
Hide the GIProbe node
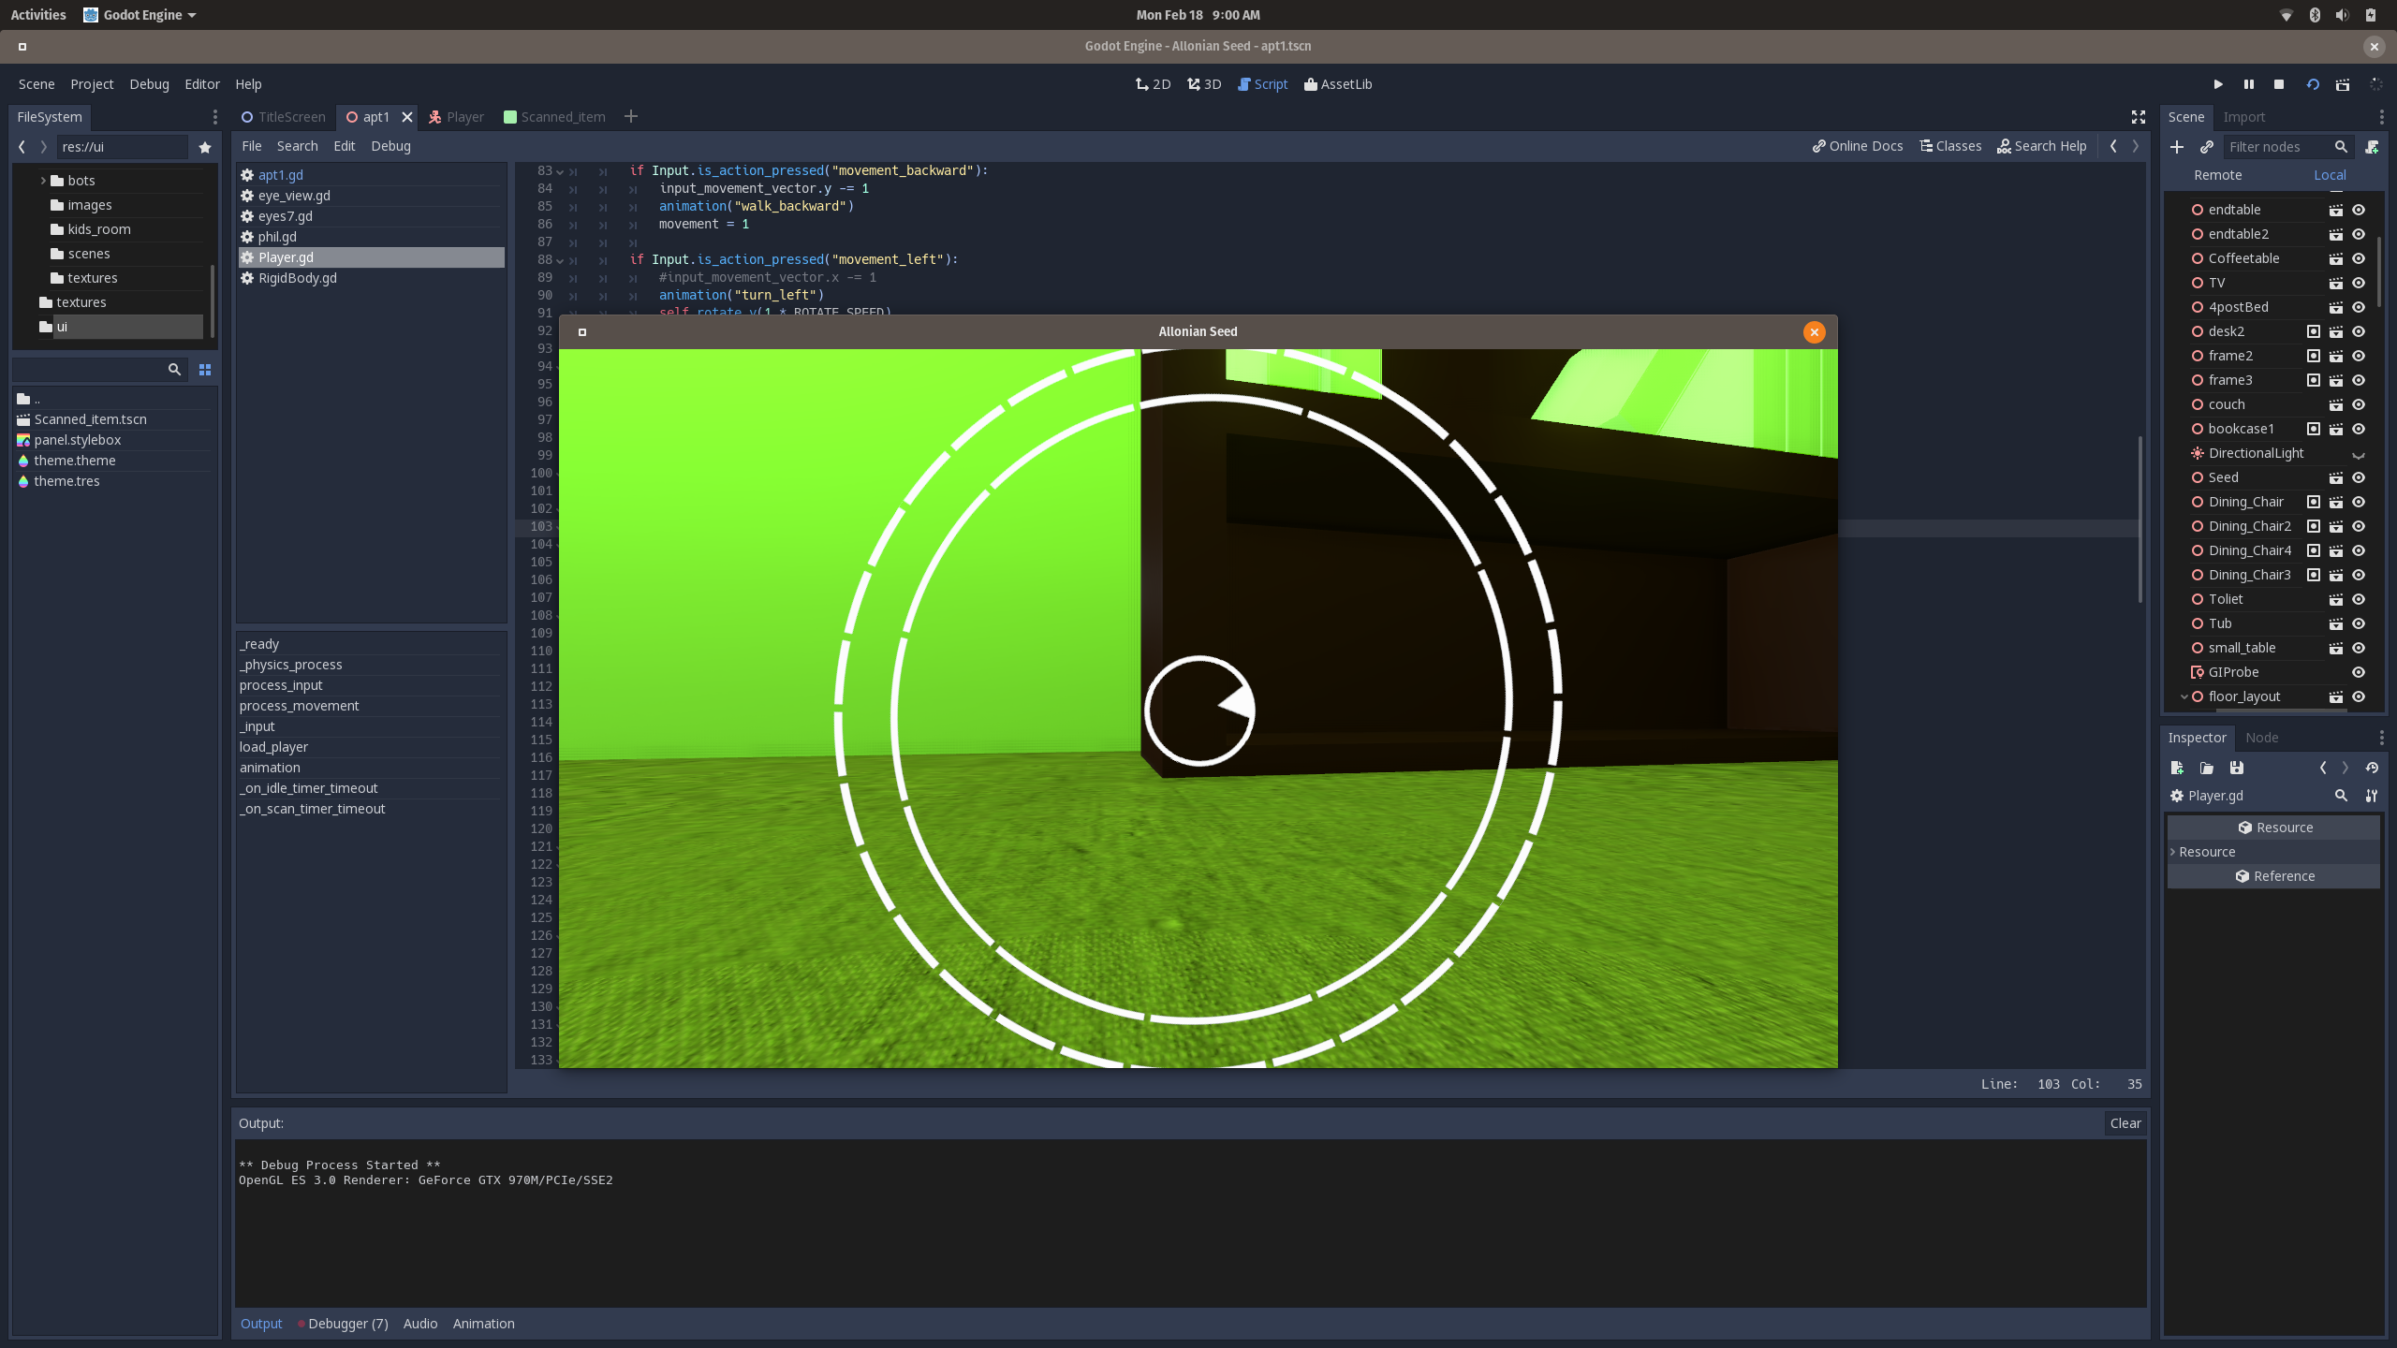[2359, 672]
